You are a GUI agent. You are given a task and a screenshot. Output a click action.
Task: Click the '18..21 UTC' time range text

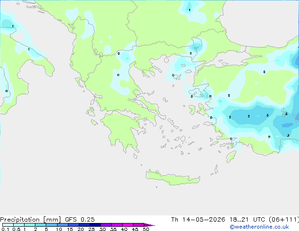click(x=247, y=220)
